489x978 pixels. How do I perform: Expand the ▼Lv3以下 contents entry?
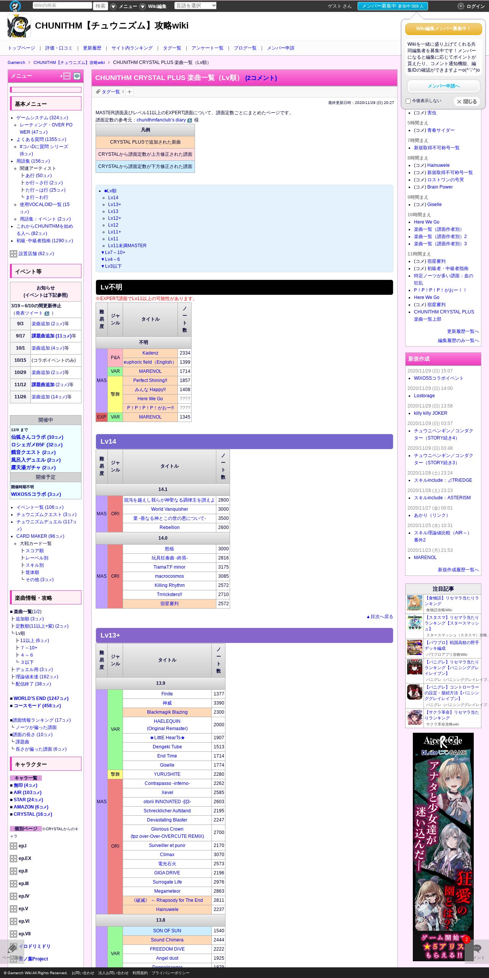(x=111, y=266)
